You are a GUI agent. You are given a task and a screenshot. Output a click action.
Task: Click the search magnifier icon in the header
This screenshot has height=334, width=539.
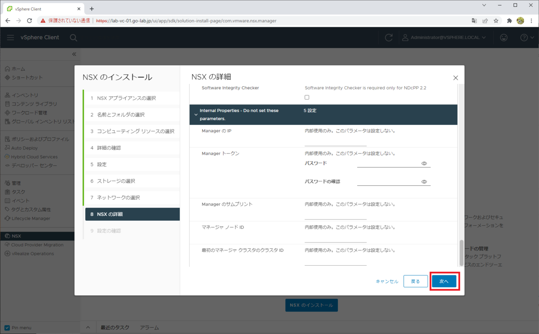(x=74, y=38)
